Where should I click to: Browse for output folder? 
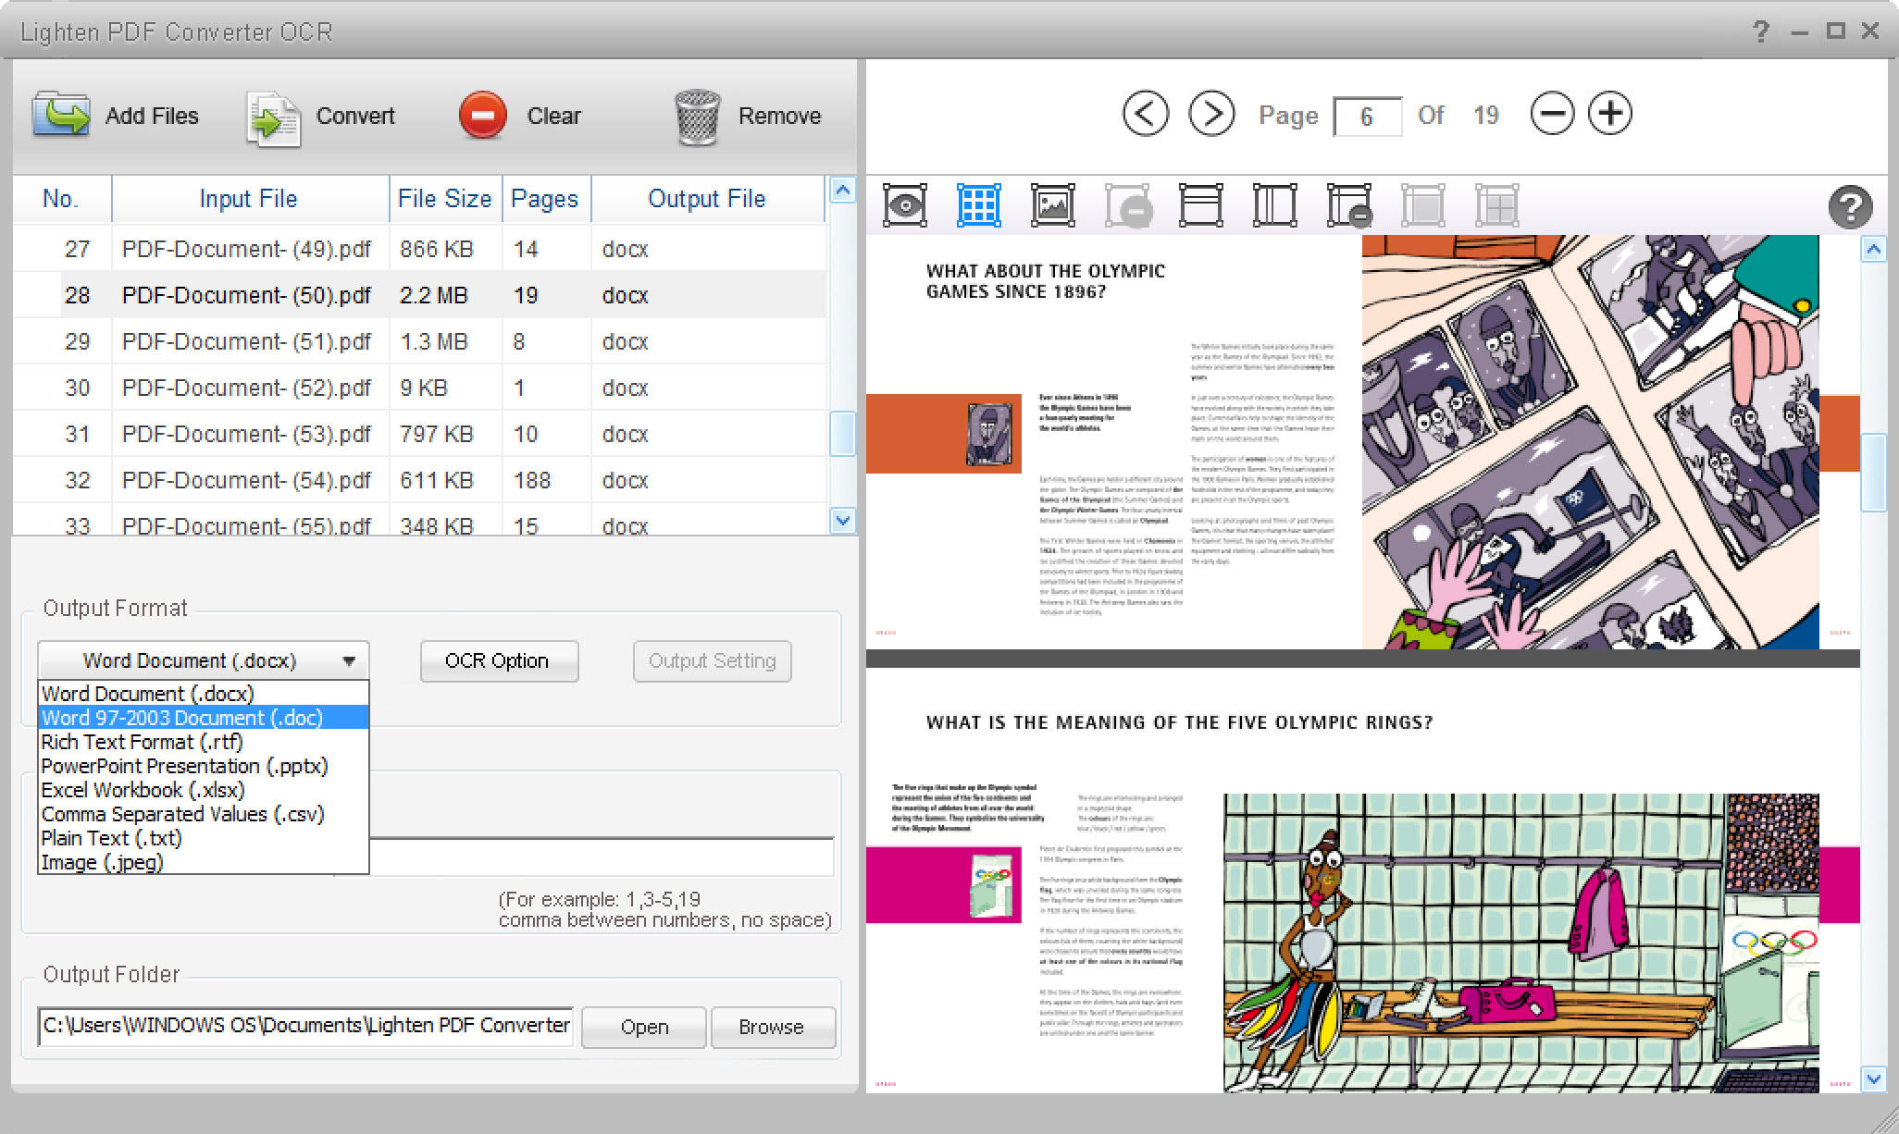[772, 1027]
